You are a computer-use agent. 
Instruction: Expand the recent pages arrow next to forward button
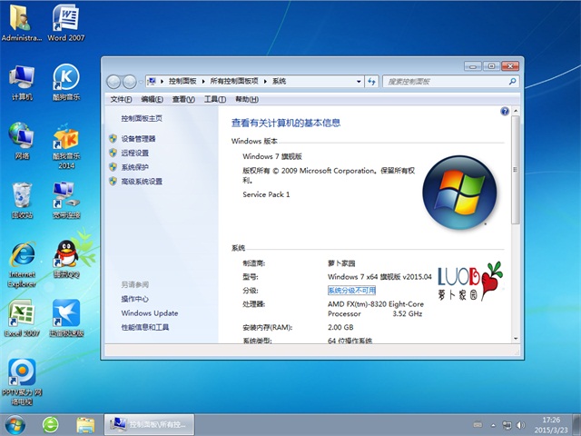point(141,82)
